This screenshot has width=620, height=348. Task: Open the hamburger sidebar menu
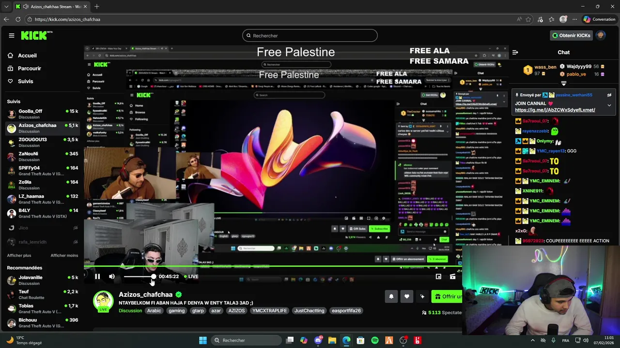pos(11,35)
